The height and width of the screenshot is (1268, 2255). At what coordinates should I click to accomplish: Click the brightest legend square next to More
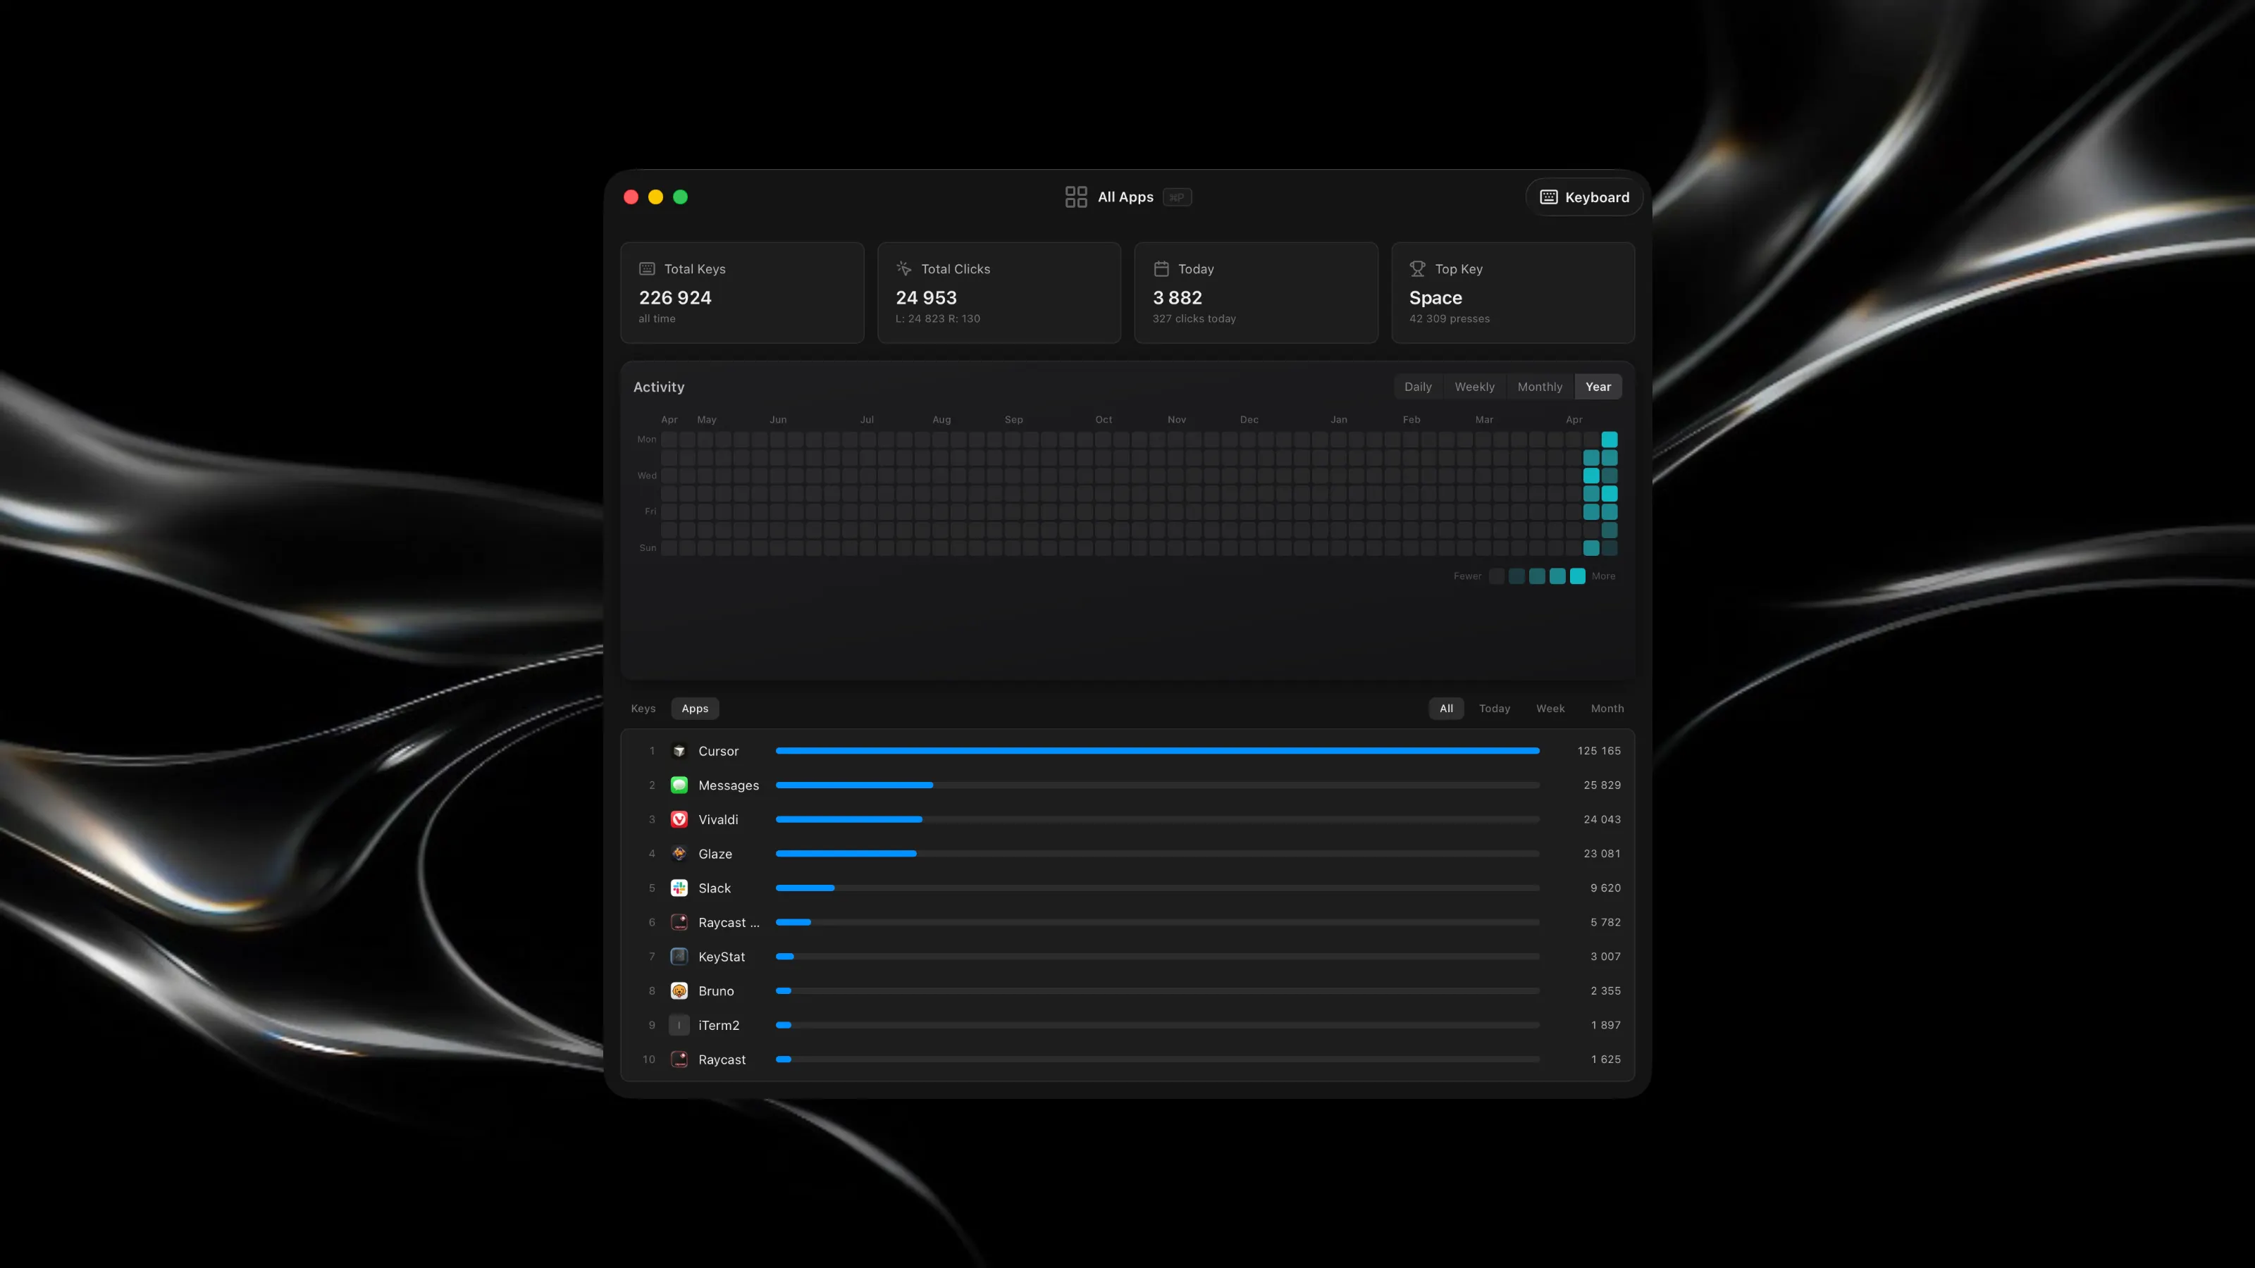(x=1578, y=576)
